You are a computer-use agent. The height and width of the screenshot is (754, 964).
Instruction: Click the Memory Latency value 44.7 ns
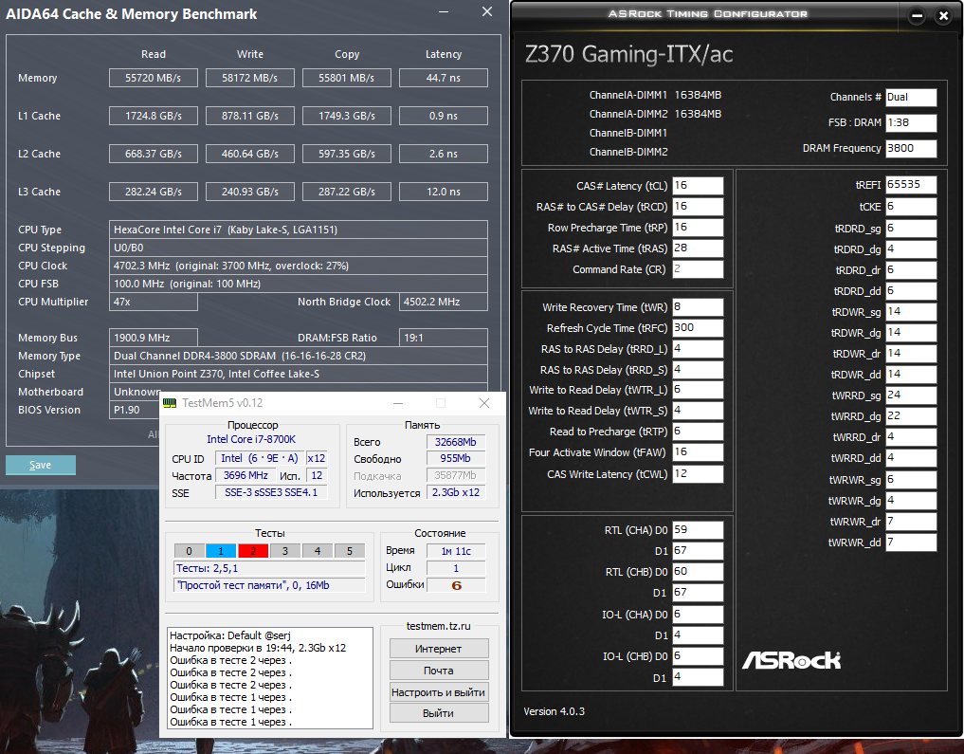click(444, 78)
